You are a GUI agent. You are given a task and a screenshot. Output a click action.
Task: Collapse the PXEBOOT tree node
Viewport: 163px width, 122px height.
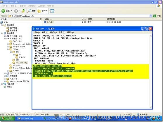pos(8,49)
